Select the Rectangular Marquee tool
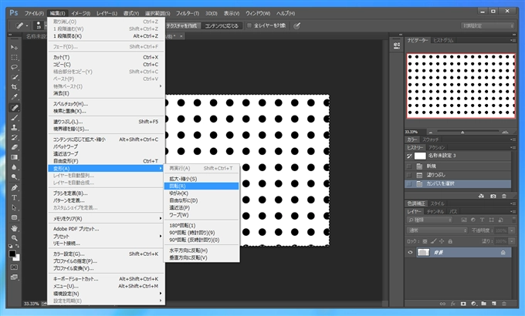 tap(14, 57)
